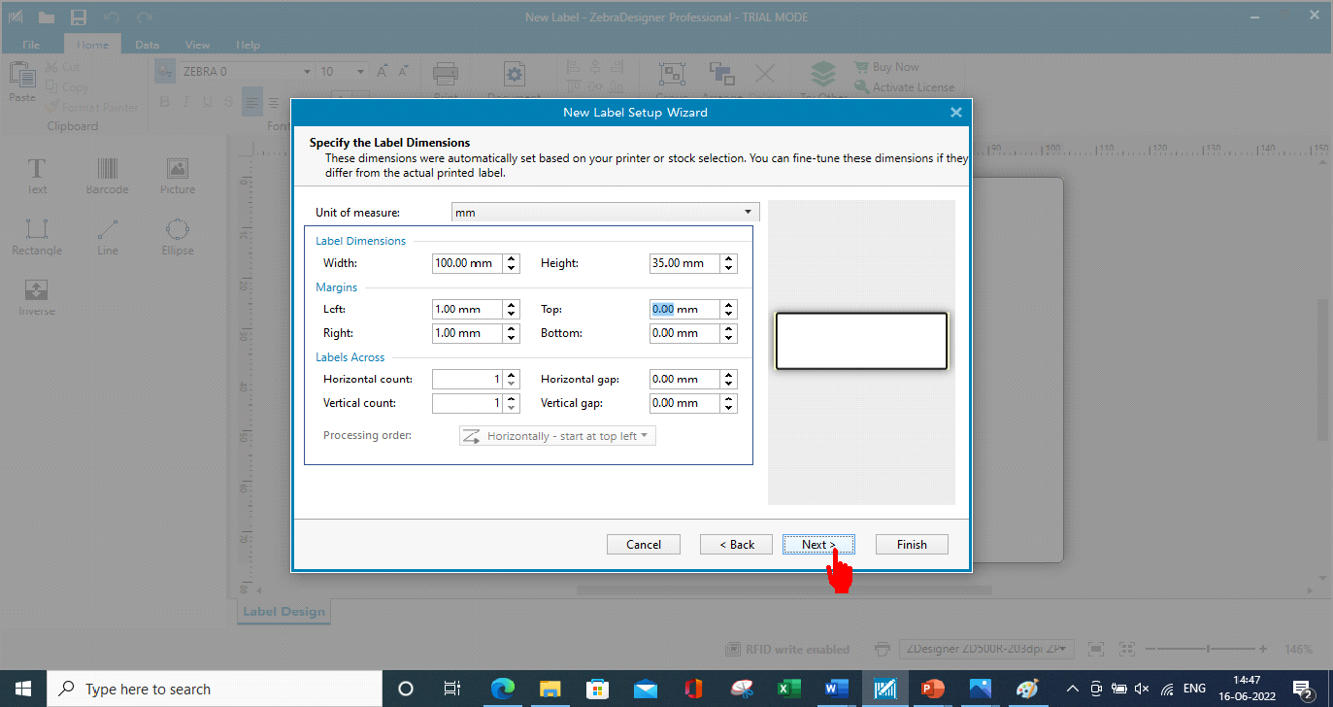Expand the Processing order dropdown
This screenshot has height=707, width=1333.
click(557, 436)
